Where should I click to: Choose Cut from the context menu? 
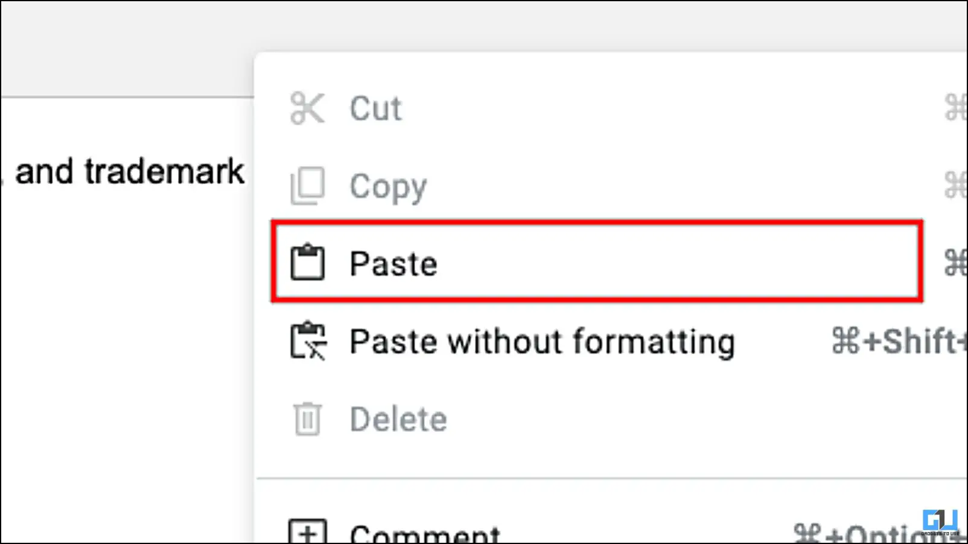tap(375, 109)
